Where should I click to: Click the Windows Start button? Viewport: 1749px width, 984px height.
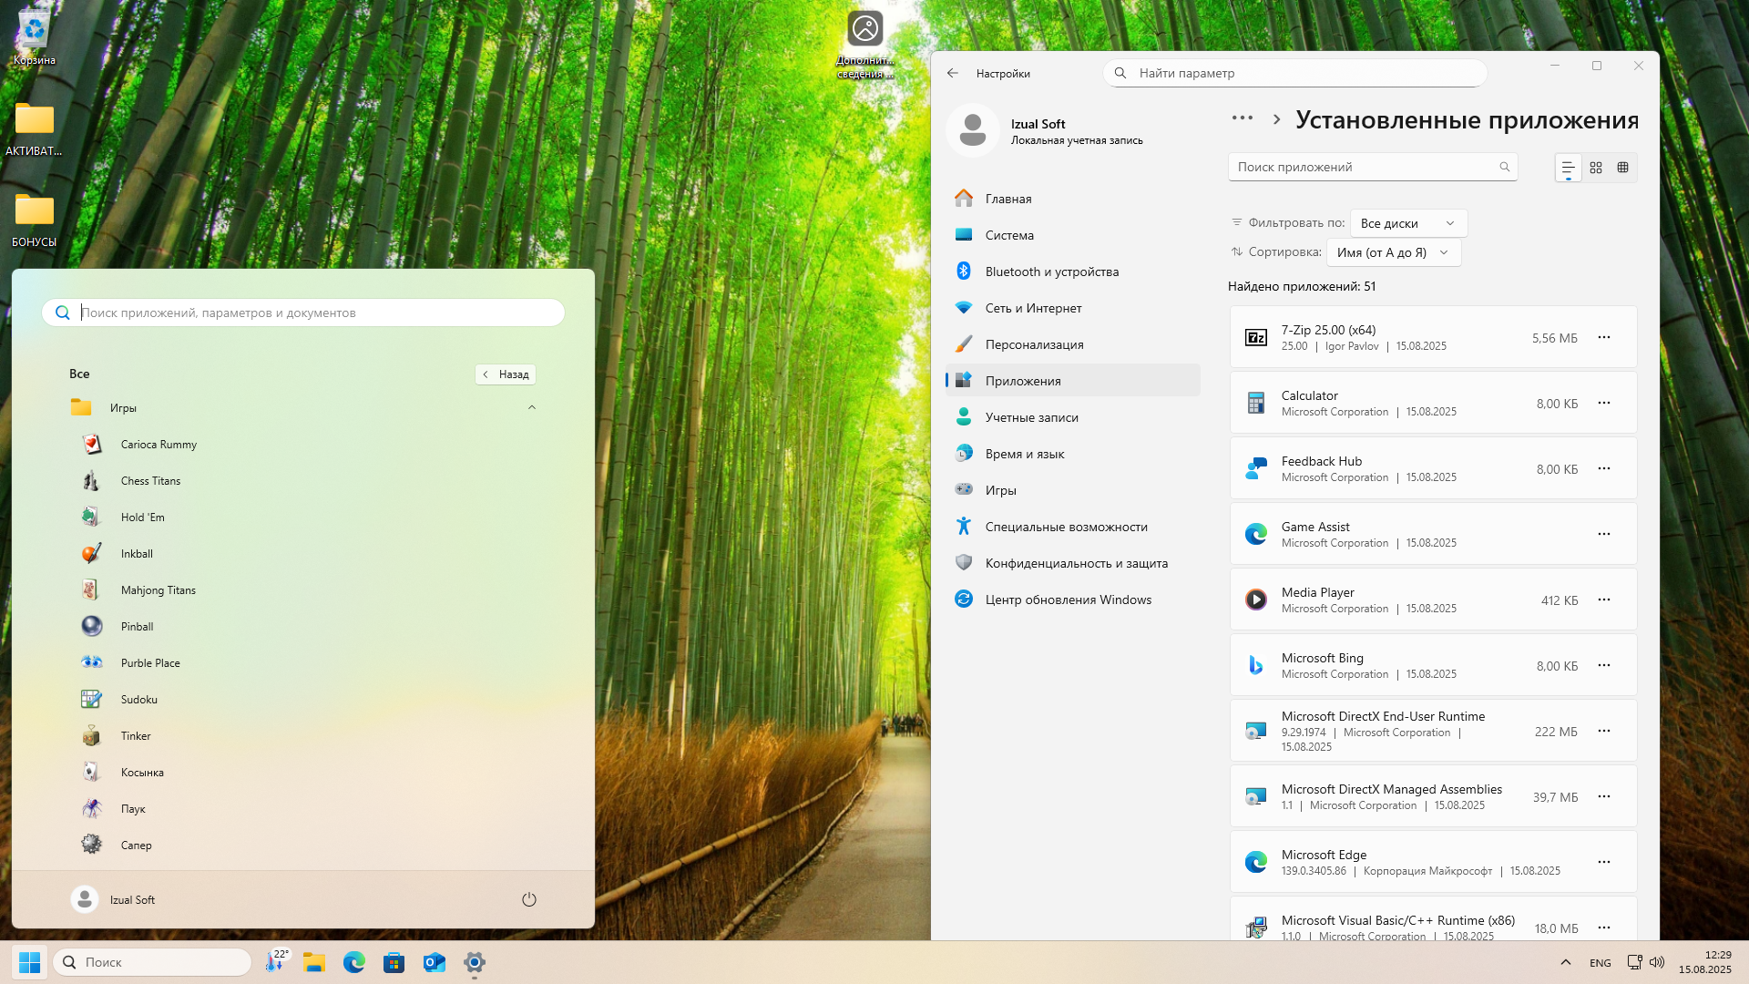29,962
